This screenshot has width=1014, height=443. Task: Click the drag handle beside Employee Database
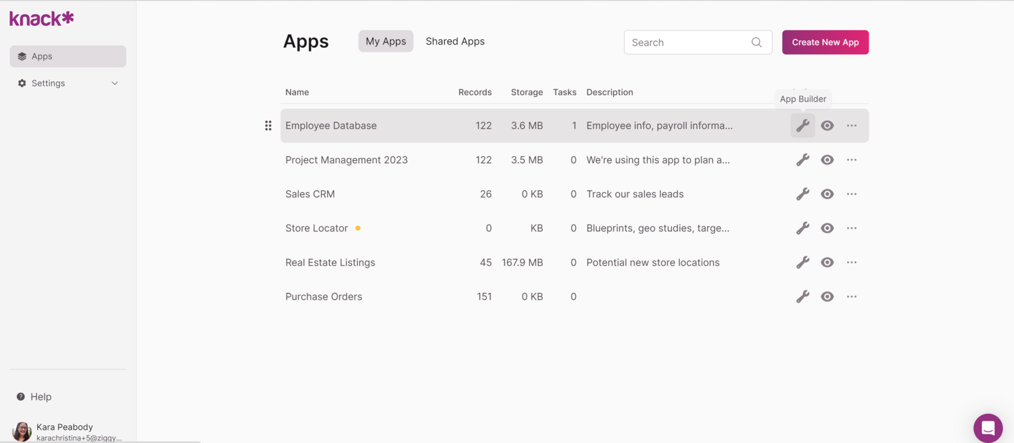coord(268,125)
